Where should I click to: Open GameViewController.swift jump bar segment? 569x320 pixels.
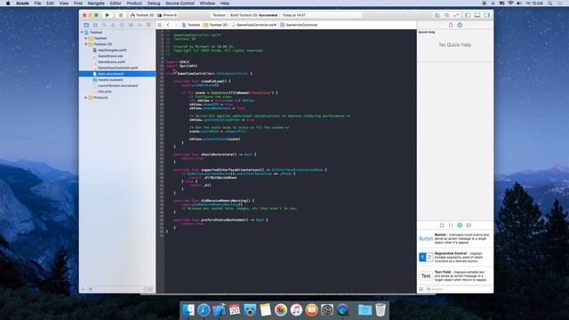254,25
